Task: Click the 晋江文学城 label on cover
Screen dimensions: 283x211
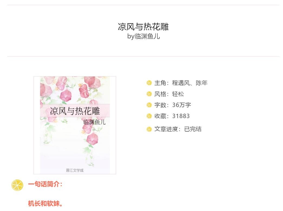Action: click(75, 170)
